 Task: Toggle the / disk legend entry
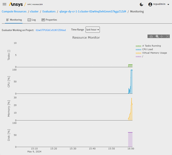[x=142, y=56]
